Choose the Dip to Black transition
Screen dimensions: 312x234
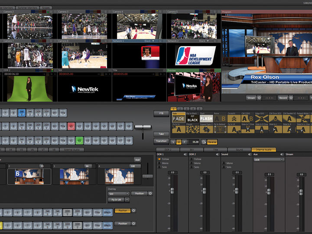click(x=192, y=118)
